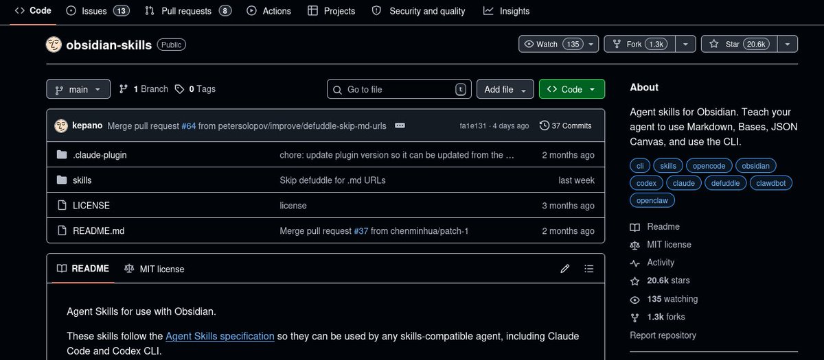Screen dimensions: 824x360
Task: Edit README with the pencil icon
Action: tap(565, 269)
